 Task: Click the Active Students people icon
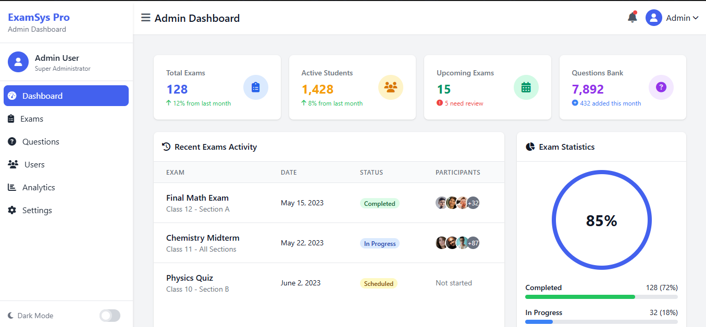(x=391, y=87)
